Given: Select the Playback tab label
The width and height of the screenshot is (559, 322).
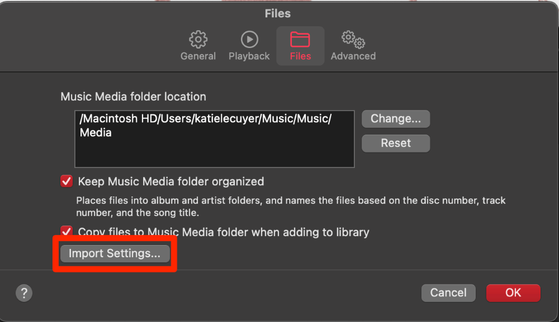Looking at the screenshot, I should [x=249, y=56].
